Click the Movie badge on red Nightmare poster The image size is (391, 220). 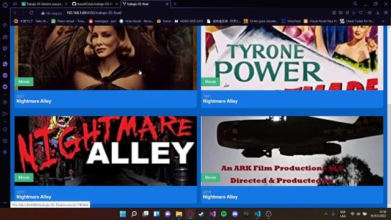[x=24, y=177]
